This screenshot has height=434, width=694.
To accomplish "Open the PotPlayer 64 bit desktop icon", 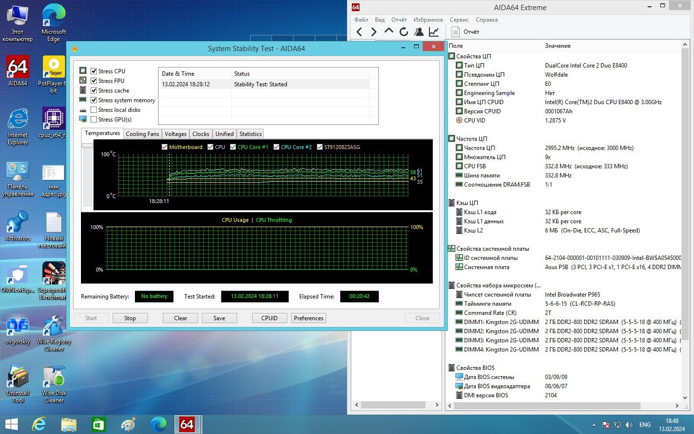I will click(x=53, y=74).
